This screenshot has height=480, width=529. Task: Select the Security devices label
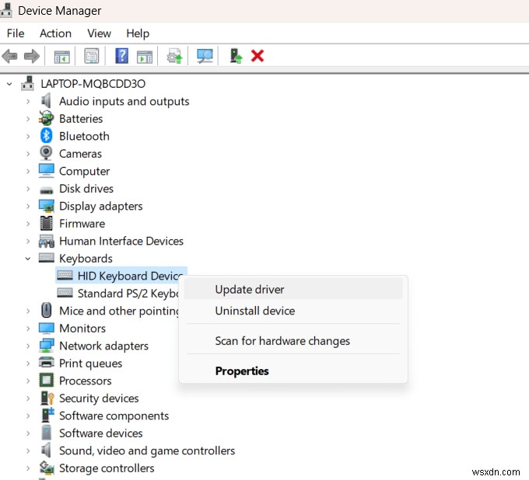coord(99,398)
